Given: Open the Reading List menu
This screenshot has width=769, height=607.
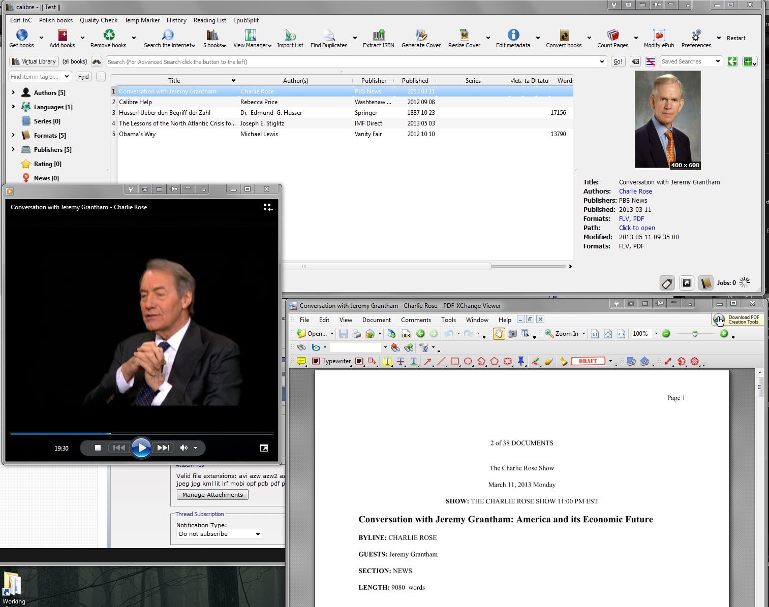Looking at the screenshot, I should pyautogui.click(x=210, y=20).
